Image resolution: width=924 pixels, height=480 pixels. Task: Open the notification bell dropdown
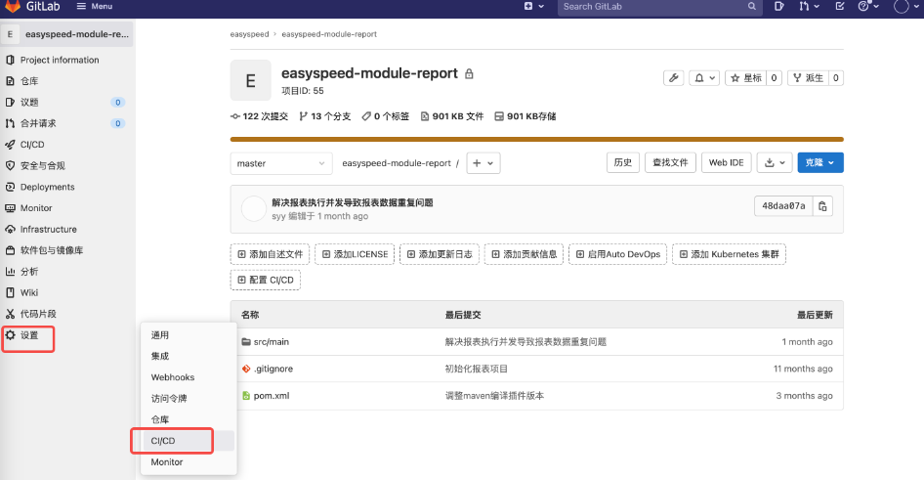coord(704,78)
